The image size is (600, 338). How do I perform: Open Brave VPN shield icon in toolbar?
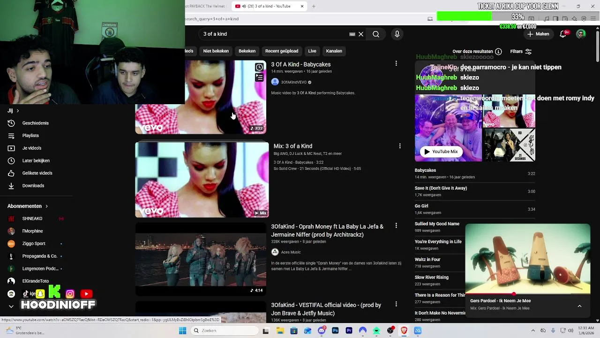pos(584,19)
